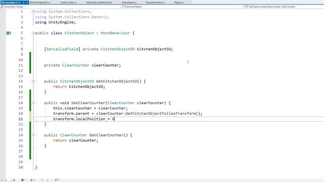
Task: Collapse the GetKitchenObjectSO method
Action: tap(33, 81)
